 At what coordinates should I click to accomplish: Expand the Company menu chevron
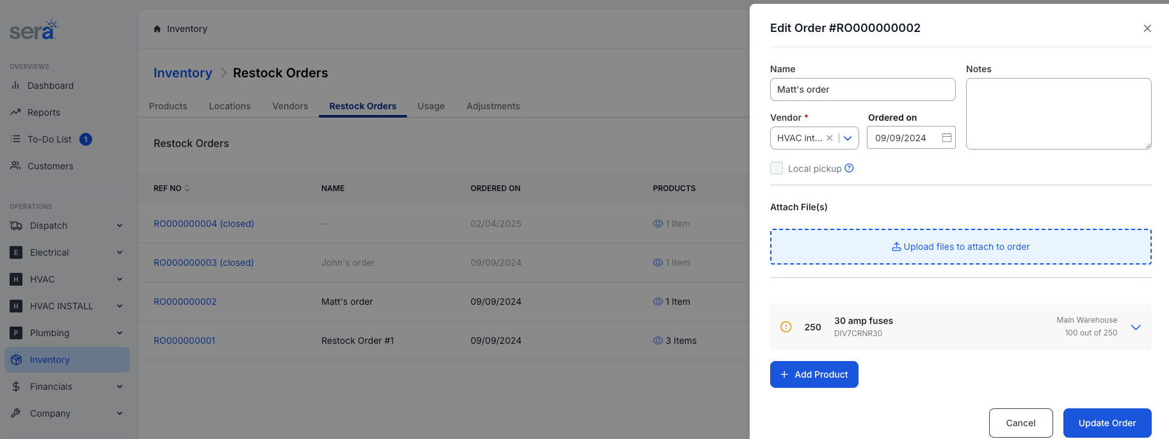(x=120, y=413)
